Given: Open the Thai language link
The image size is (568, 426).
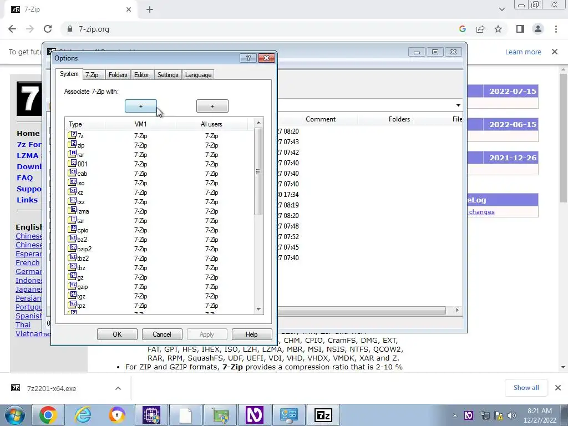Looking at the screenshot, I should click(23, 325).
